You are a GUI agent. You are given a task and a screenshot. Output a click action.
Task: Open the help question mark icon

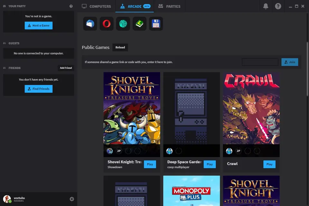click(278, 6)
